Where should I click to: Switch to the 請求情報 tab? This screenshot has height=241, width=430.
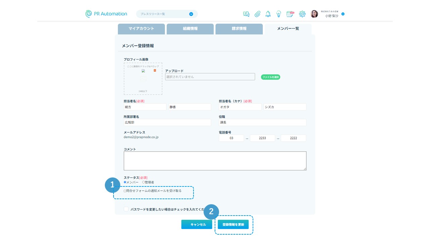239,29
